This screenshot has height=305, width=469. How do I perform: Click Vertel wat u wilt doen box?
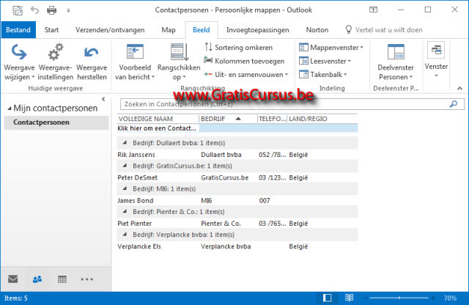tap(384, 30)
